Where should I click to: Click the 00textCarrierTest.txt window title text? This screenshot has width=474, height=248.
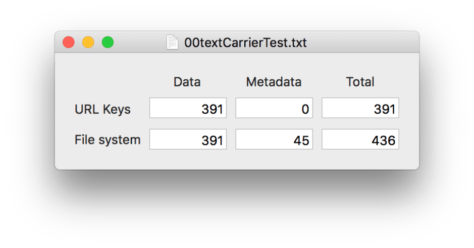245,42
